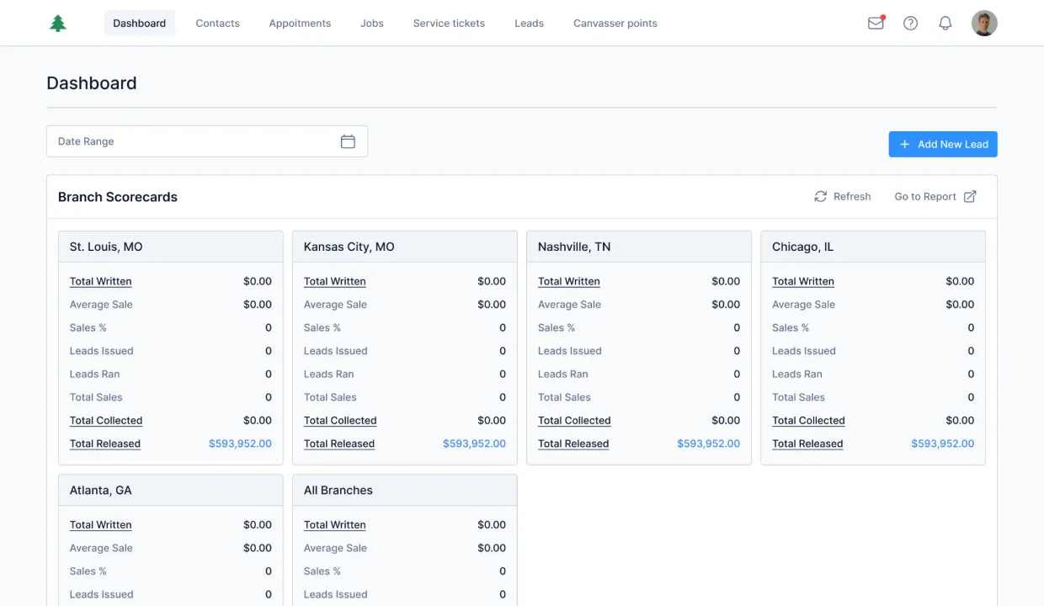Click $593,952.00 in Nashville card
This screenshot has width=1044, height=606.
pyautogui.click(x=708, y=444)
